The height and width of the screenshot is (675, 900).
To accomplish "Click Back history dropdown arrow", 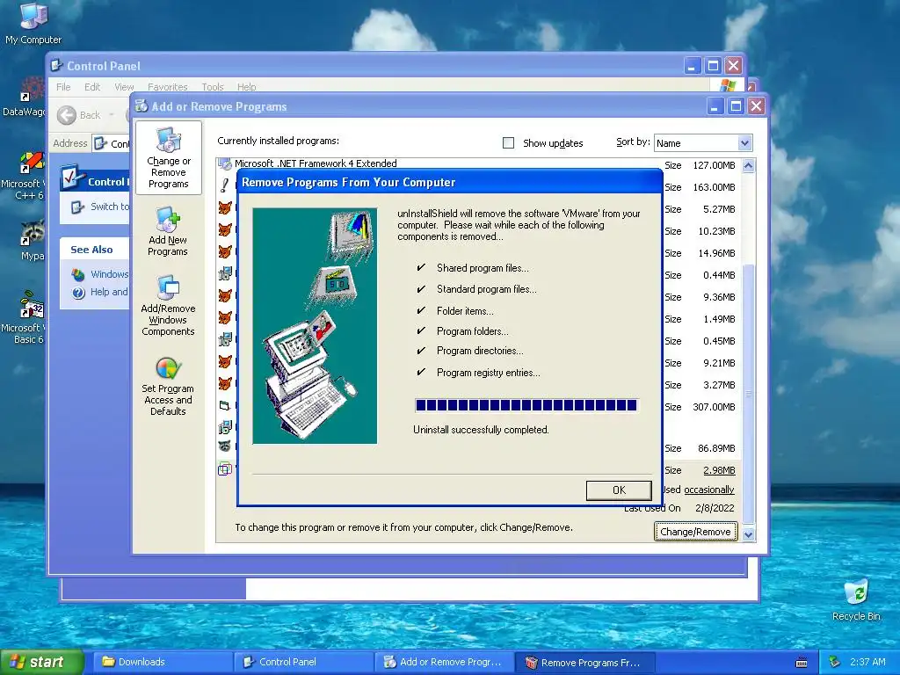I will coord(112,115).
